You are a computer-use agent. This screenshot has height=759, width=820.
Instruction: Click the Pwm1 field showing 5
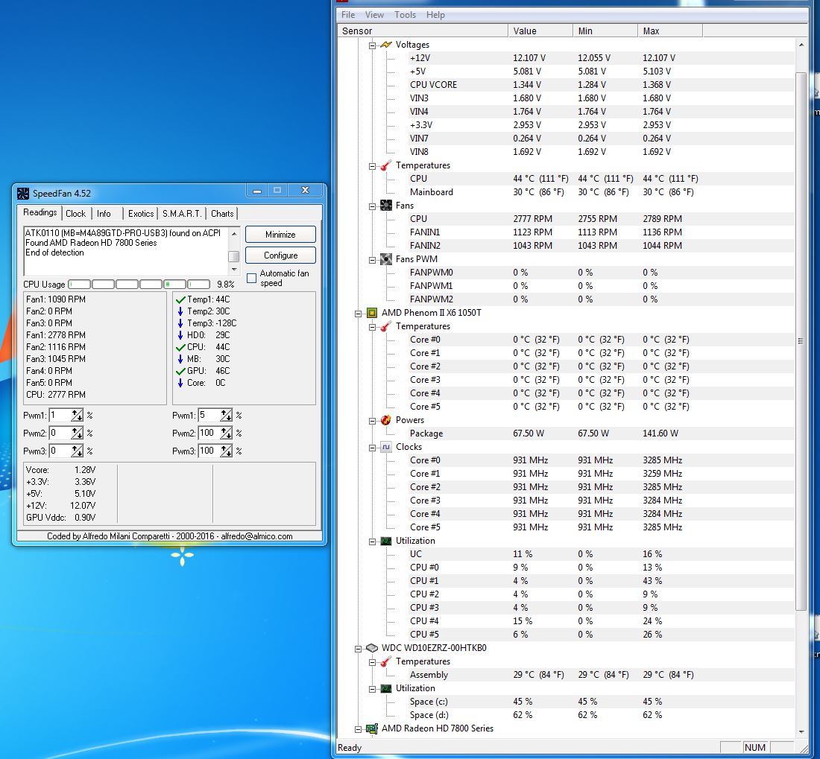click(x=209, y=416)
